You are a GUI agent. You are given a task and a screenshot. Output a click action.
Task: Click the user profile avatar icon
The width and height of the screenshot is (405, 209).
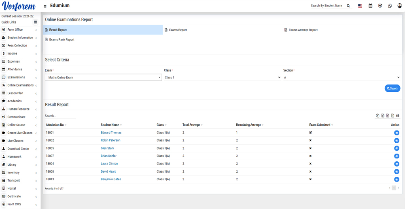[400, 6]
